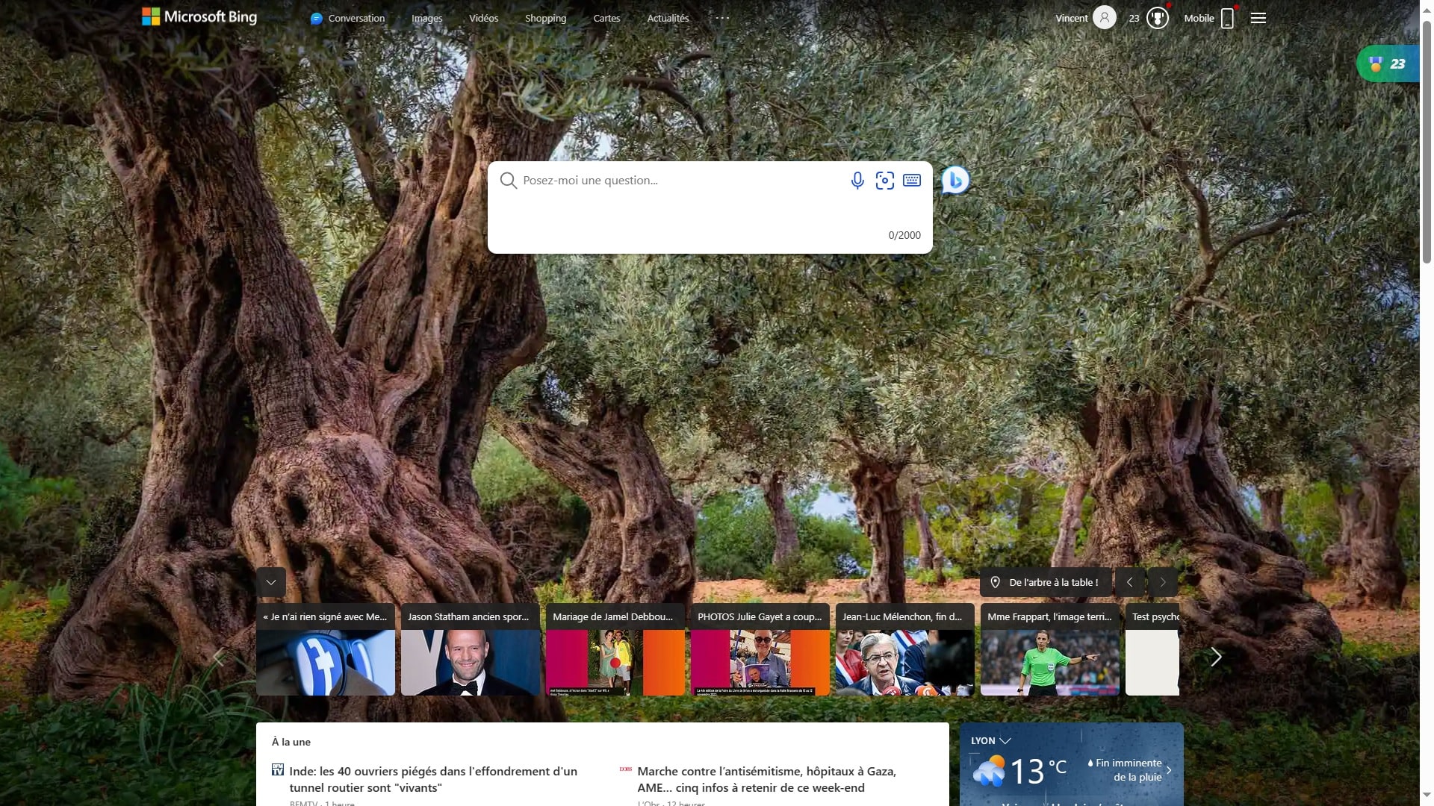Viewport: 1434px width, 806px height.
Task: Toggle the rewards counter badge panel
Action: click(1389, 63)
